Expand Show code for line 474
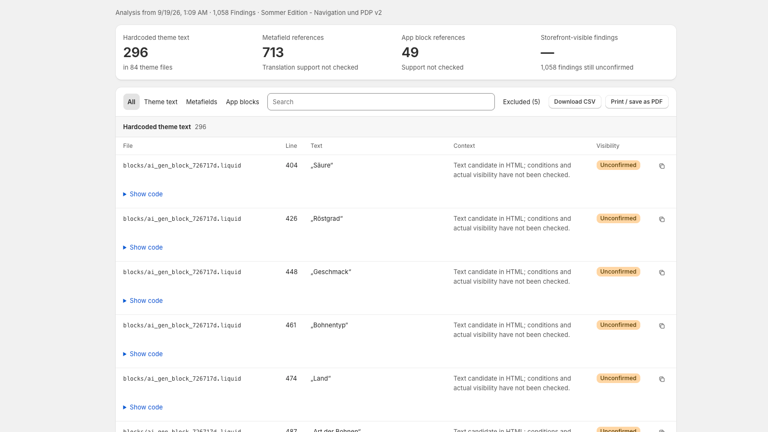This screenshot has height=432, width=768. 143,407
